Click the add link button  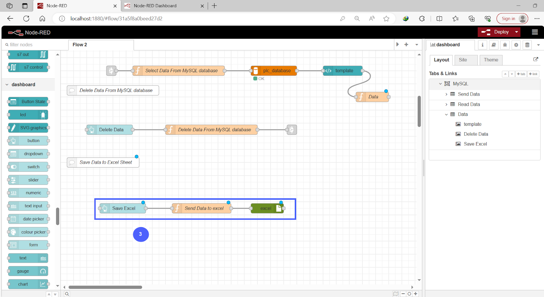pyautogui.click(x=533, y=74)
